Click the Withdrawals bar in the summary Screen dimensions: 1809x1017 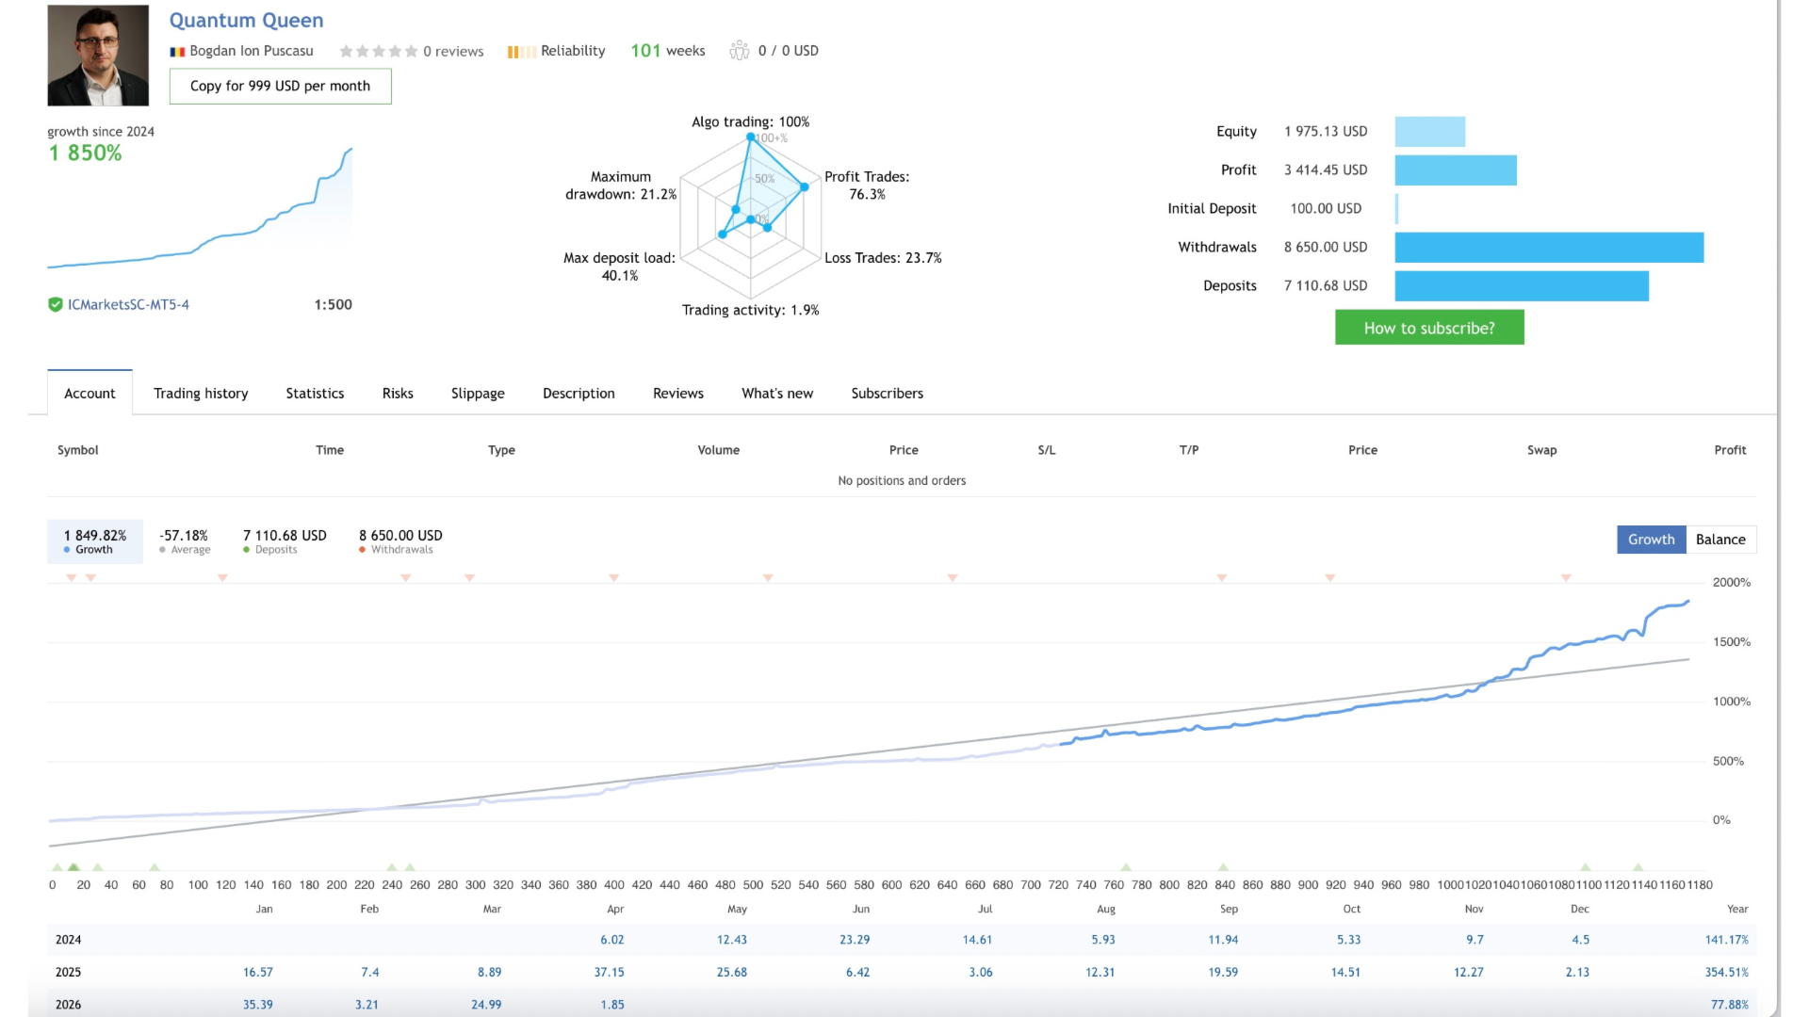pyautogui.click(x=1548, y=248)
